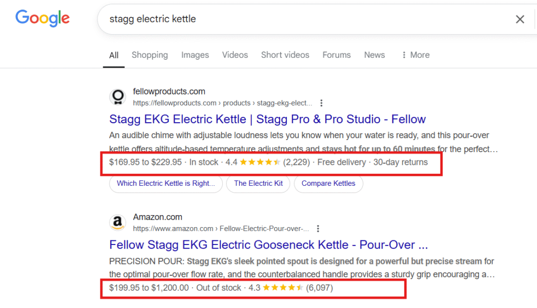Open the three-dot menu for fellowproducts.com result
Viewport: 537px width, 308px height.
tap(321, 103)
